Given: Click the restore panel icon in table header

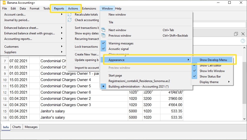Looking at the screenshot, I should point(236,34).
